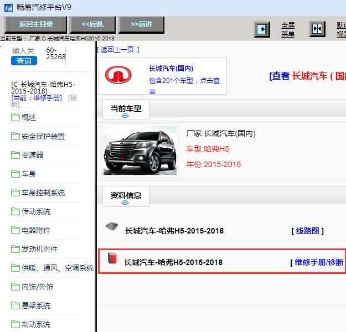Click red book icon in 维修手册 row
Screen dimensions: 346x332
click(112, 258)
